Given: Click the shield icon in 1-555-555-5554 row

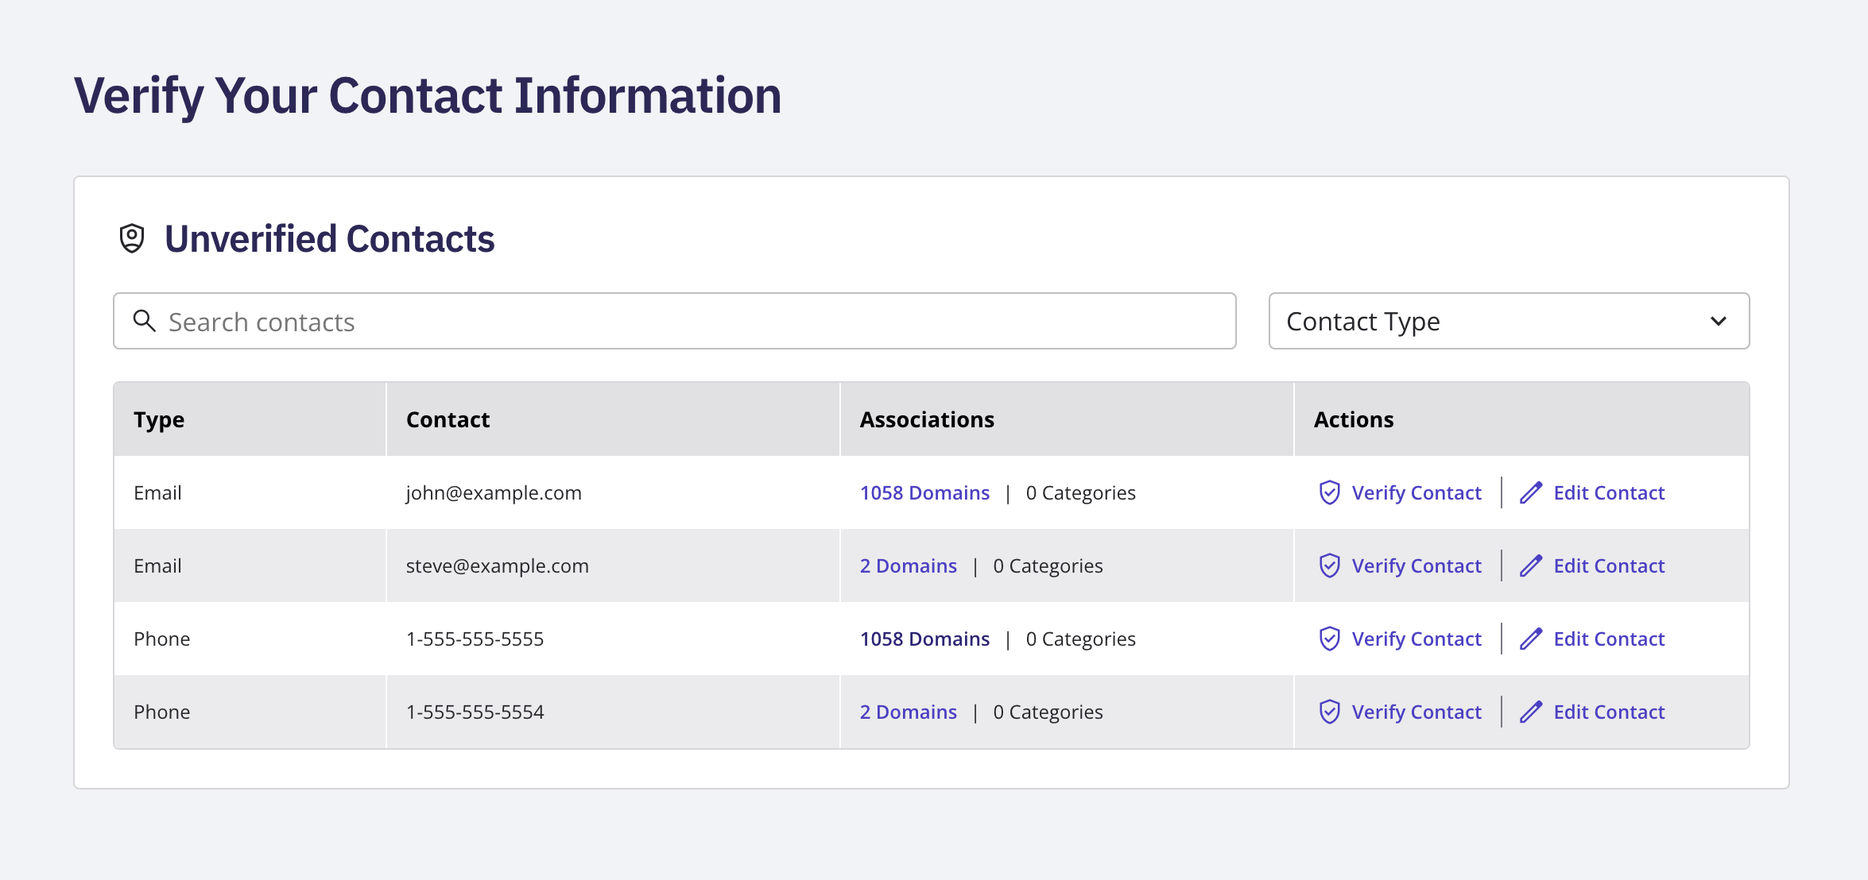Looking at the screenshot, I should click(x=1330, y=712).
